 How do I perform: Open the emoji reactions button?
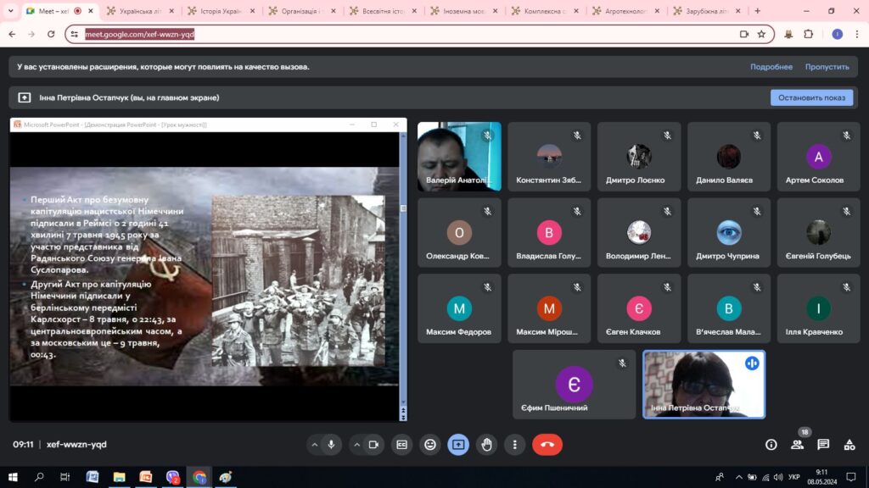pyautogui.click(x=430, y=444)
